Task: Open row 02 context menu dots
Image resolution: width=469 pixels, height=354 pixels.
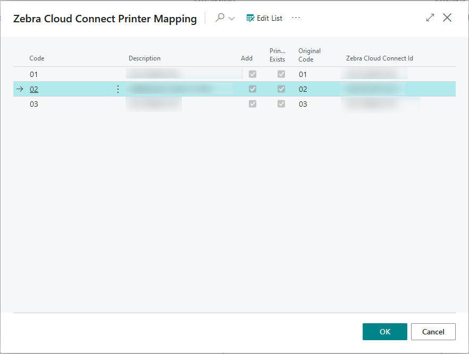Action: coord(118,89)
